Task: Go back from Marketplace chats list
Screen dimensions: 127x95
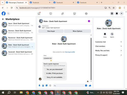Action: click(x=3, y=19)
